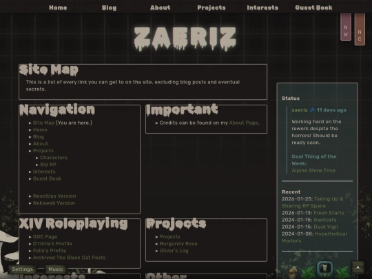The image size is (372, 279).
Task: Open the About link in Navigation list
Action: pos(41,143)
